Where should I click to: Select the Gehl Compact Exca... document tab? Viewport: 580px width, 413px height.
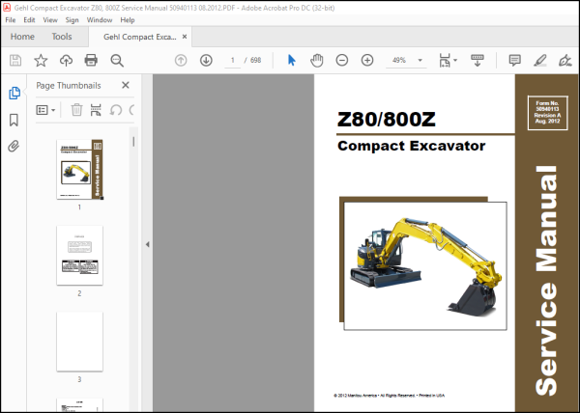pos(140,37)
